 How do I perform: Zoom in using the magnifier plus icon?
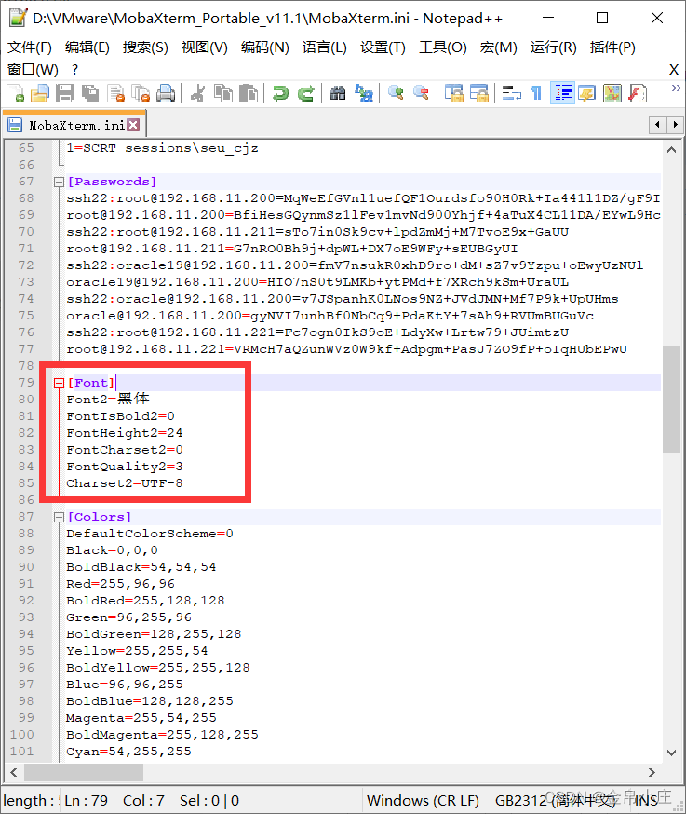396,93
